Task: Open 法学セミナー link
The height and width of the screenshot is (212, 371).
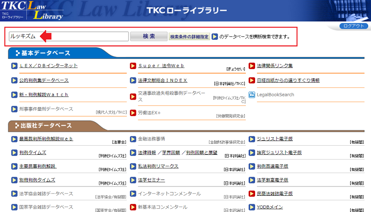Action: (x=152, y=180)
